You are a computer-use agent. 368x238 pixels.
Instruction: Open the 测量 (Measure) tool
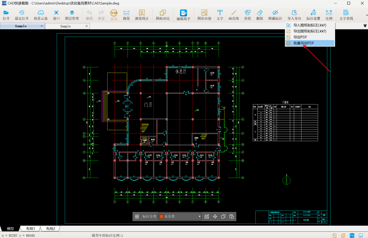click(126, 15)
